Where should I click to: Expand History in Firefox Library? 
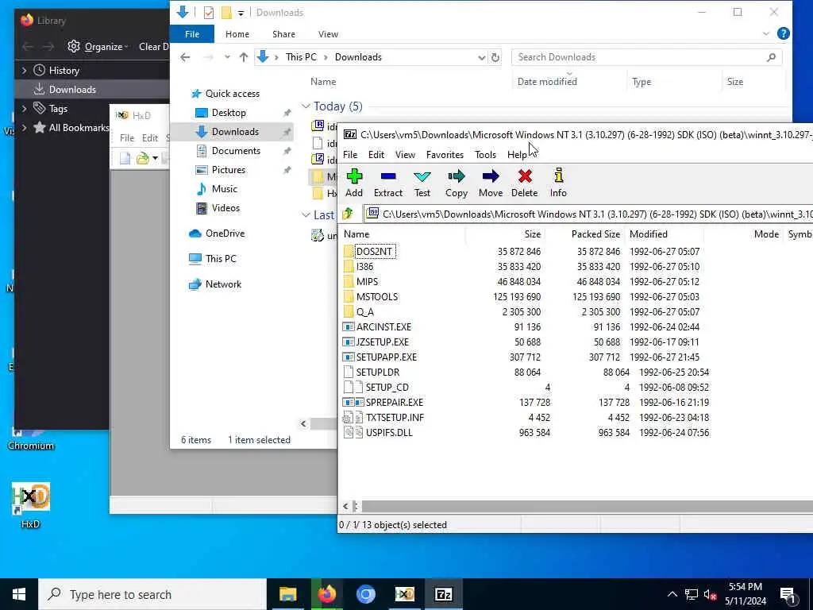[x=25, y=70]
